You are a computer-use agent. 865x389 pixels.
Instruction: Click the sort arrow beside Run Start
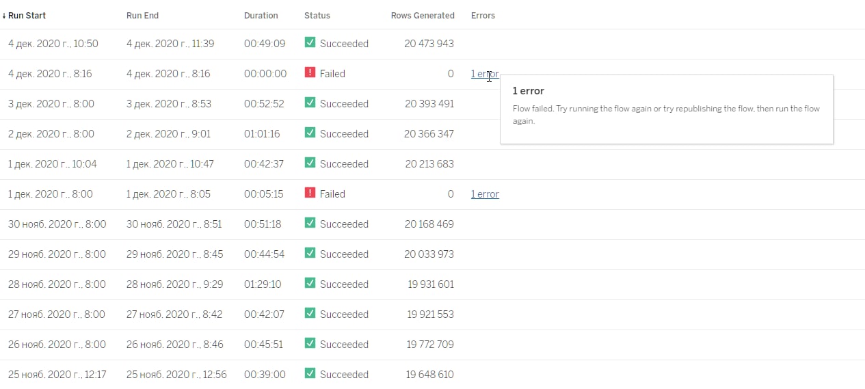pyautogui.click(x=4, y=15)
